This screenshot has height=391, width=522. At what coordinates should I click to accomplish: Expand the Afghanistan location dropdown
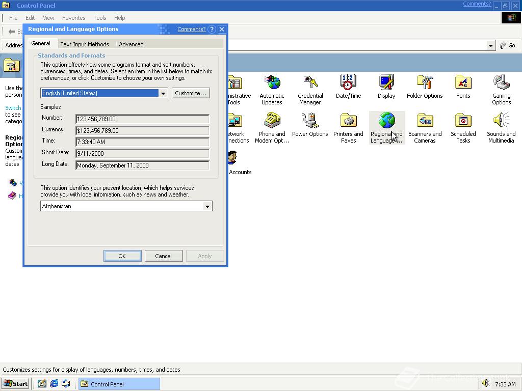[x=207, y=206]
